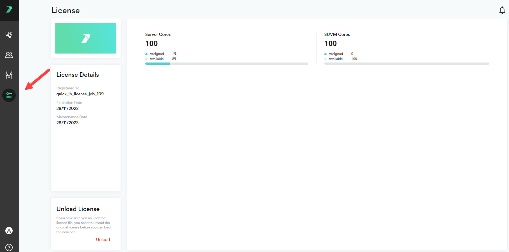The width and height of the screenshot is (509, 252).
Task: Click the SUVM Cores usage bar
Action: click(406, 64)
